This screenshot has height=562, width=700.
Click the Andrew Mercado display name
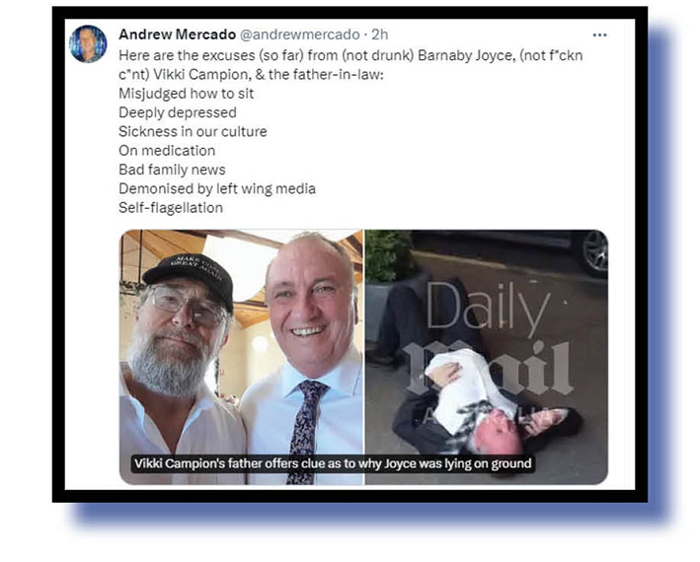[x=178, y=35]
